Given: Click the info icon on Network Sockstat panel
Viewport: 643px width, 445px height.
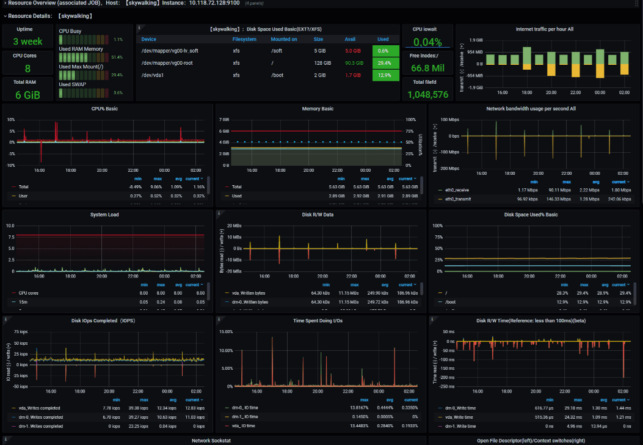Looking at the screenshot, I should 5,439.
